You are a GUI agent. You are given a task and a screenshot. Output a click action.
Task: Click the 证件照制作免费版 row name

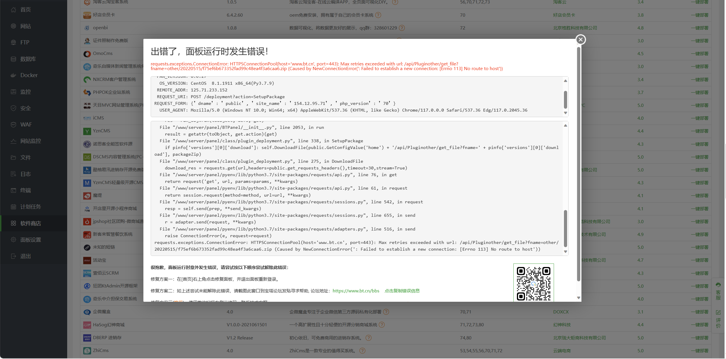tap(110, 41)
